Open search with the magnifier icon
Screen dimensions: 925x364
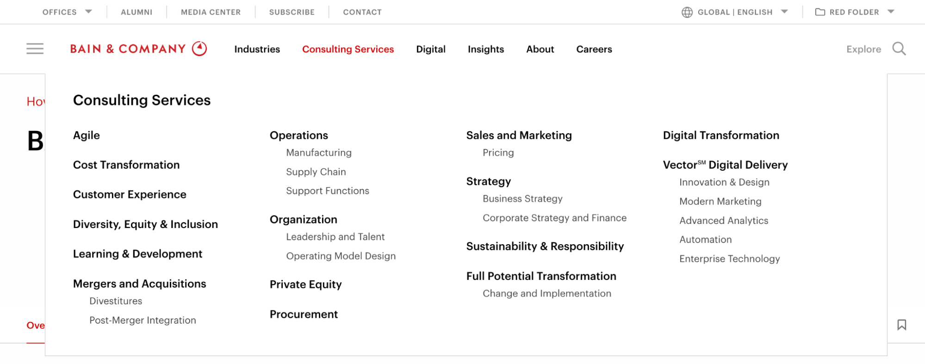coord(899,49)
